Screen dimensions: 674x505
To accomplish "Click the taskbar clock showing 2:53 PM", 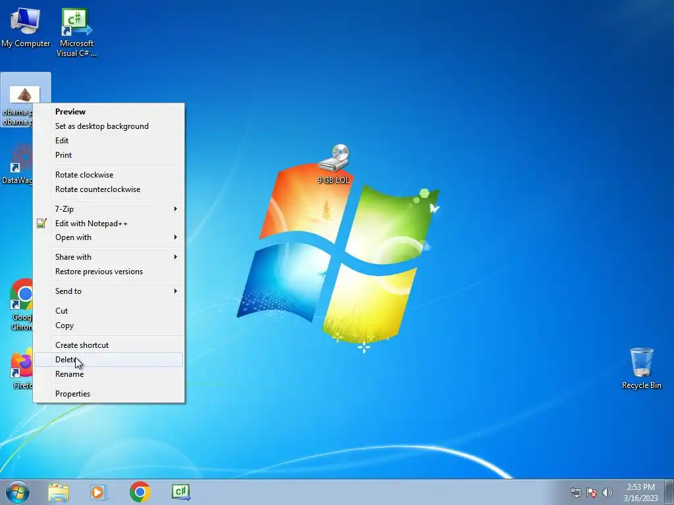I will (x=640, y=493).
